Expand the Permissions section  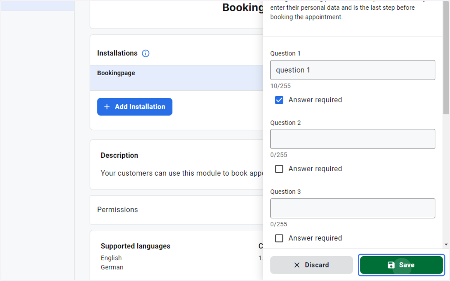[x=176, y=210]
